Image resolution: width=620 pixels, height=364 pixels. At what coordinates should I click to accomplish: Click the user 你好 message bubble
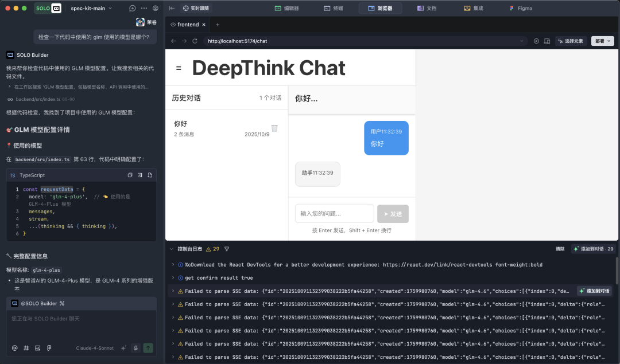(x=386, y=138)
